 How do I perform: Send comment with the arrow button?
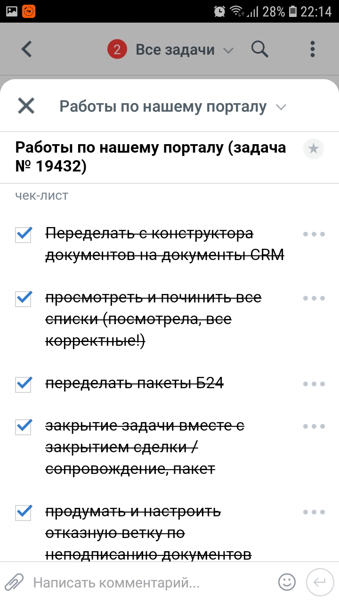[x=320, y=582]
